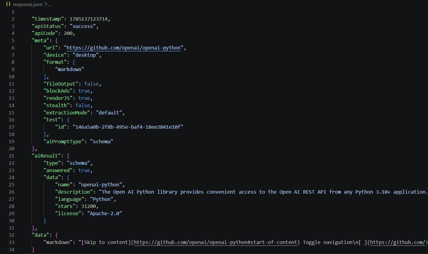Click line number 17 in the gutter

[x=12, y=127]
